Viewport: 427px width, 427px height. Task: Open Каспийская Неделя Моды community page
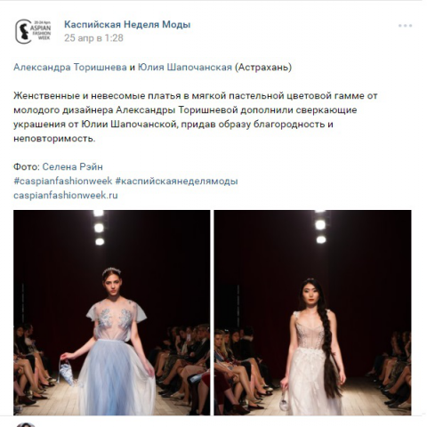click(127, 24)
